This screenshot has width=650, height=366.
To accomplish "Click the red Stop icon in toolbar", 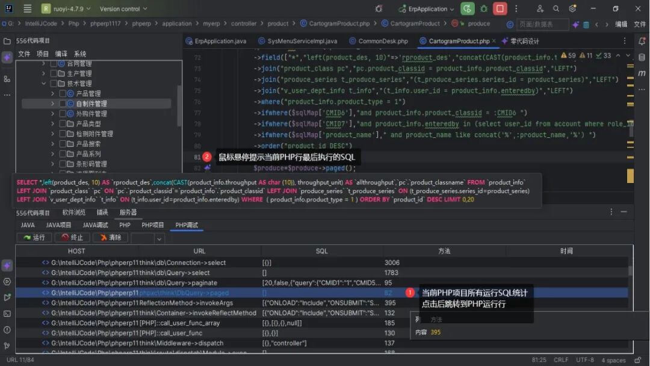I will click(500, 9).
